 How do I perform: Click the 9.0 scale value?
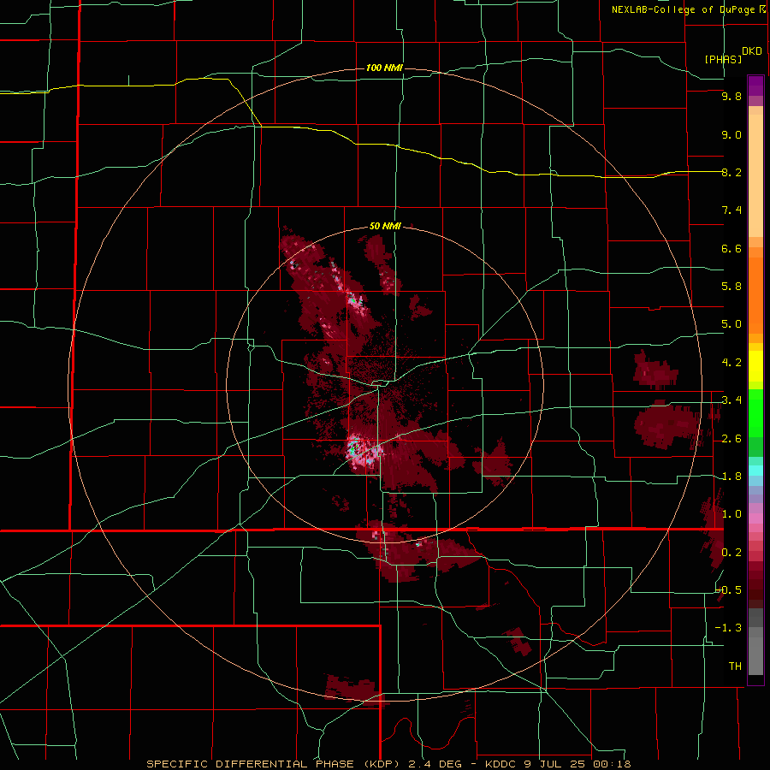731,134
